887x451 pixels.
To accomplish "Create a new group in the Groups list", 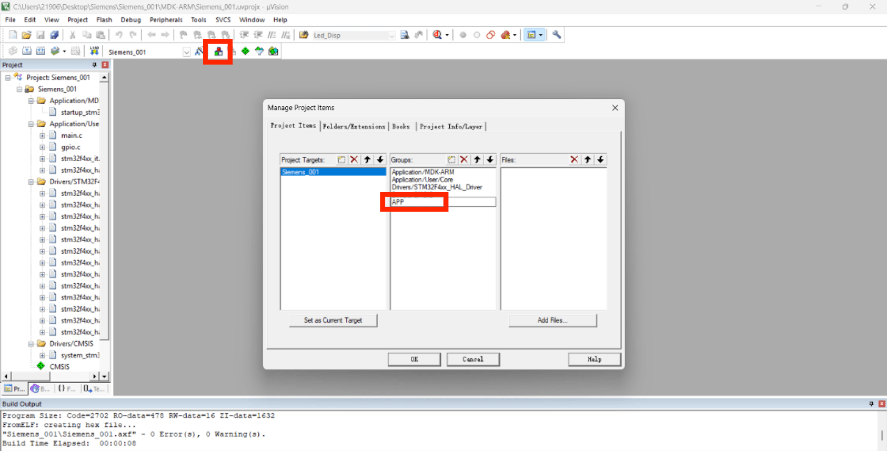I will (x=451, y=159).
